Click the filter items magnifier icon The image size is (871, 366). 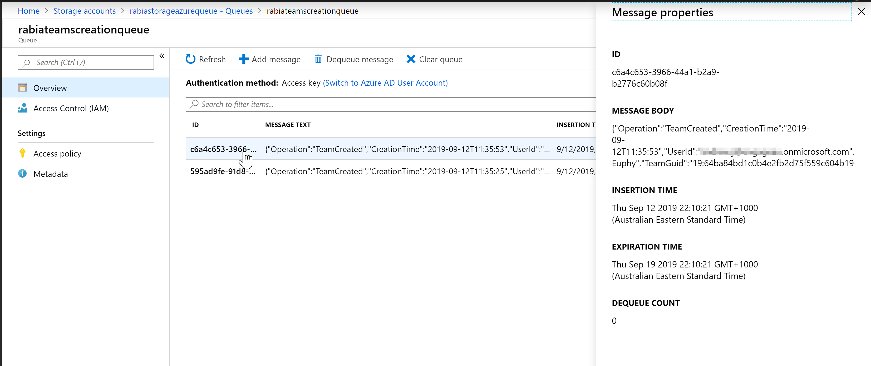point(194,104)
